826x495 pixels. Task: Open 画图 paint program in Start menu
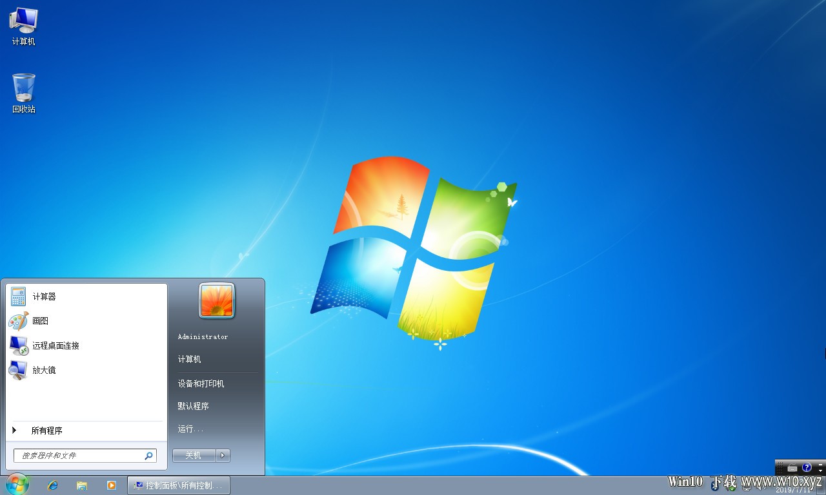click(86, 321)
